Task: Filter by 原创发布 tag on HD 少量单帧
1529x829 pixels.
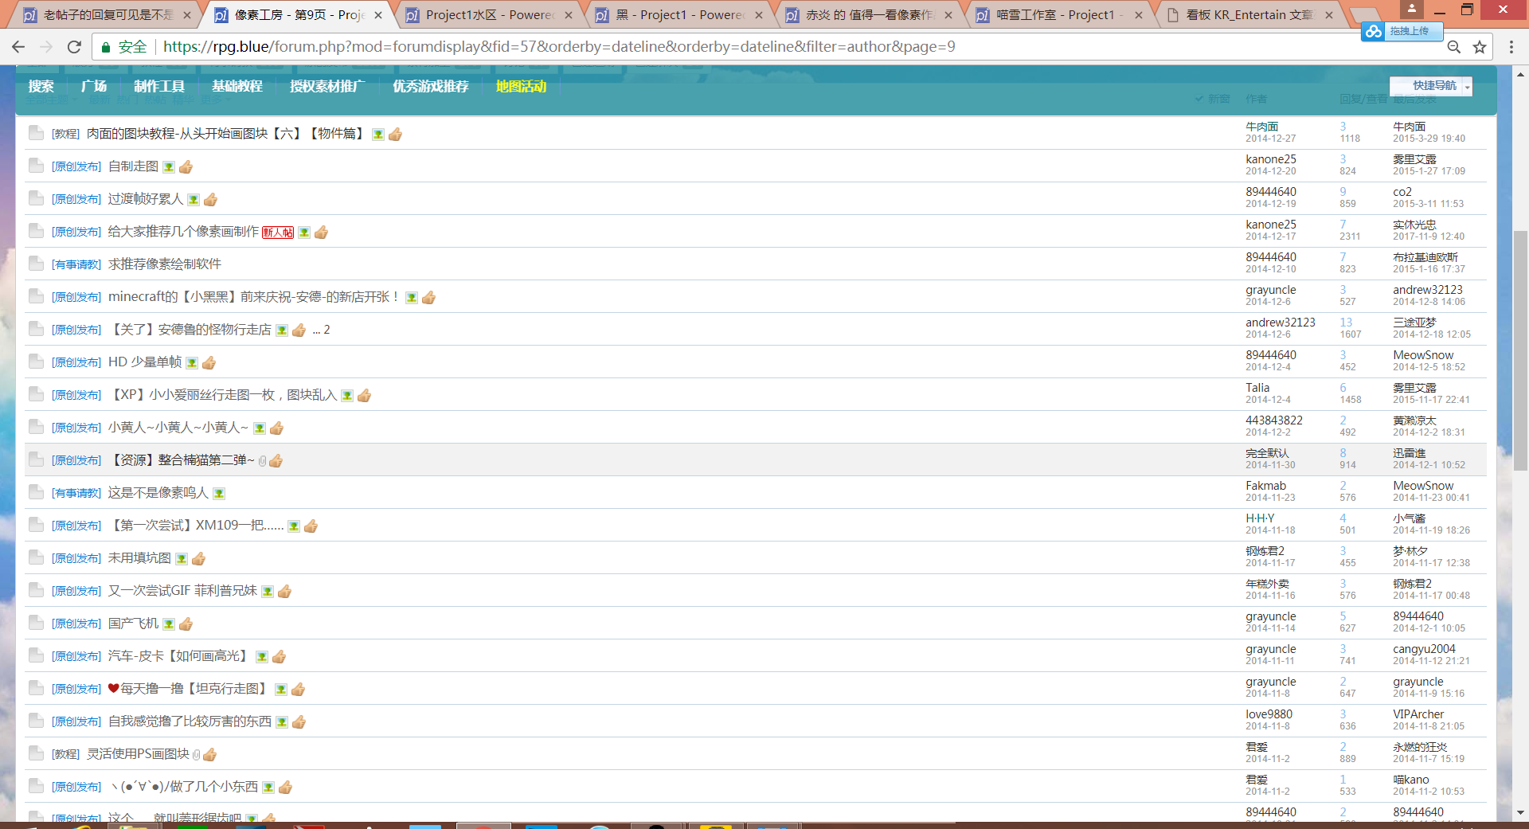Action: tap(76, 362)
